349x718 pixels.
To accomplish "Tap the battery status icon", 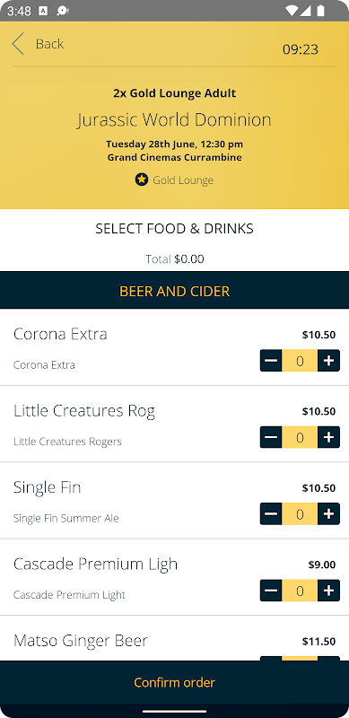I will coord(320,11).
